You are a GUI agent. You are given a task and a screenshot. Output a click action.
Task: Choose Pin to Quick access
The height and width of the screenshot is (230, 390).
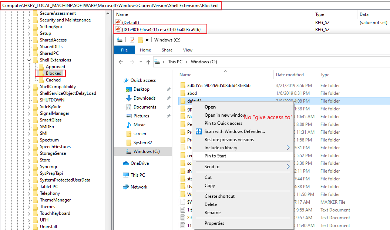coord(242,123)
